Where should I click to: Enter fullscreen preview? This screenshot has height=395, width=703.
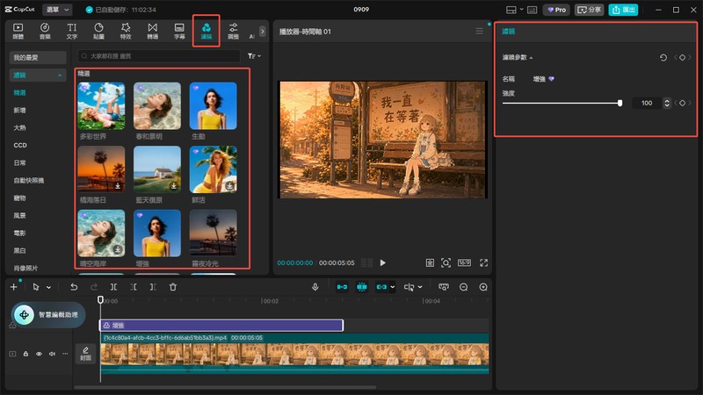coord(483,262)
